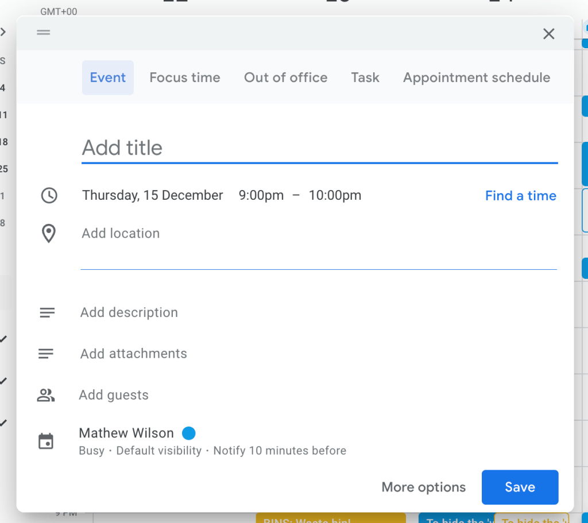This screenshot has width=588, height=523.
Task: Click the clock icon beside the date
Action: tap(49, 196)
